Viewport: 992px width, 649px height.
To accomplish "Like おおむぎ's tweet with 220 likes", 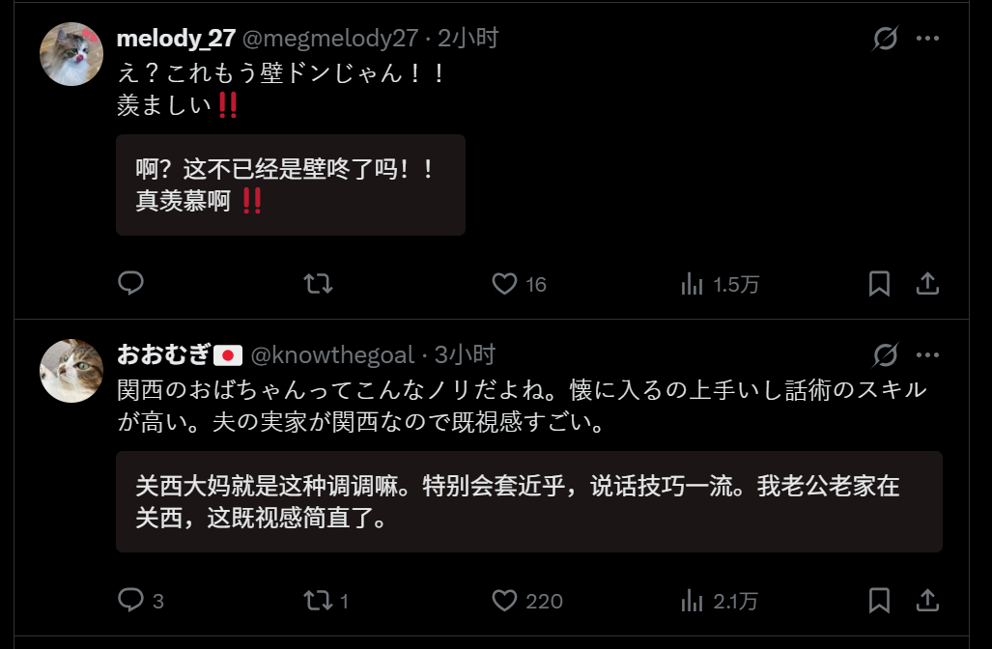I will click(527, 601).
